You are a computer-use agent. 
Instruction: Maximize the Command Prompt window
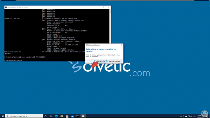click(104, 7)
